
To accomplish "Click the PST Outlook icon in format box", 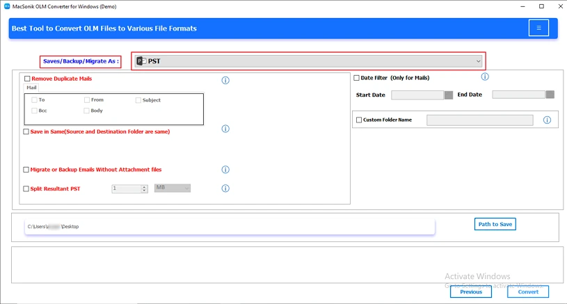I will [141, 61].
